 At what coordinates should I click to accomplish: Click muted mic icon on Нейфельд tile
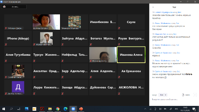(62, 61)
